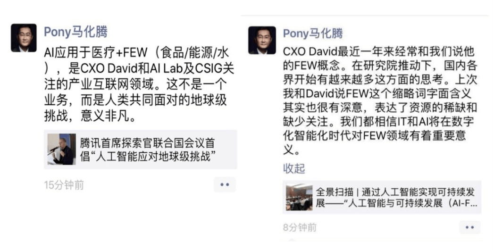Click the 15分钟前 timestamp
The height and width of the screenshot is (250, 494).
64,185
